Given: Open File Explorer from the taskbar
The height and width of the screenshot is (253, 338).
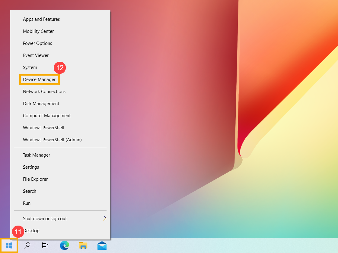Looking at the screenshot, I should pyautogui.click(x=83, y=245).
